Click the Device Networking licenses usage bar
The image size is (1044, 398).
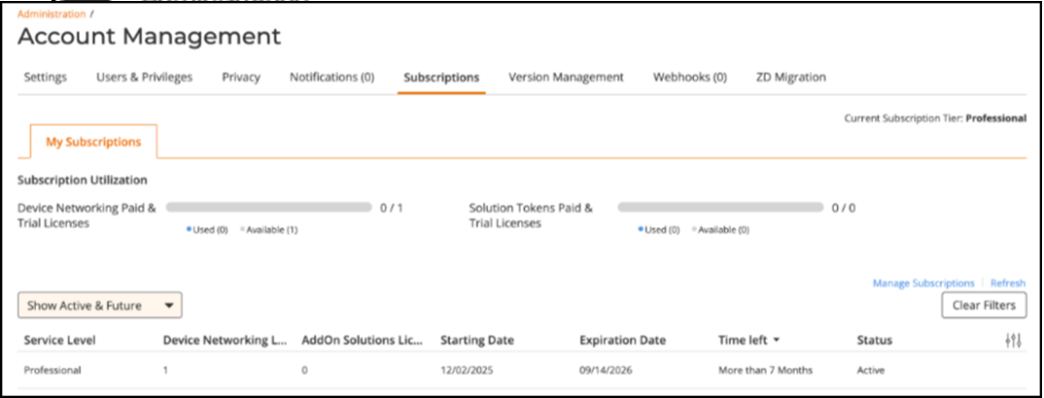pos(269,207)
